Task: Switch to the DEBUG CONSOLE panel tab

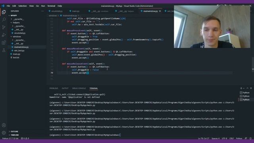Action: tap(79, 88)
